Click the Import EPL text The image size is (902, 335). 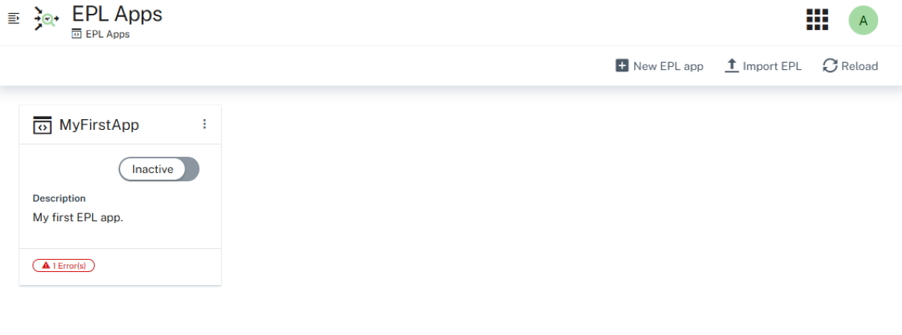pyautogui.click(x=772, y=66)
